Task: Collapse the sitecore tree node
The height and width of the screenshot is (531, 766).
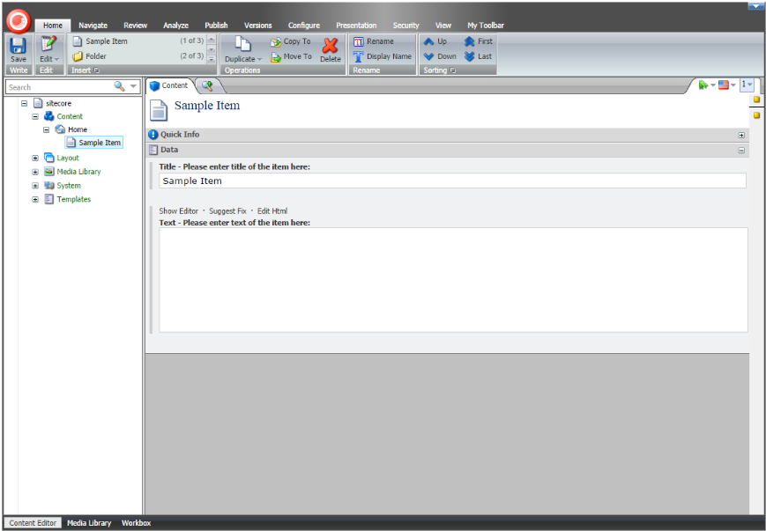Action: (x=24, y=103)
